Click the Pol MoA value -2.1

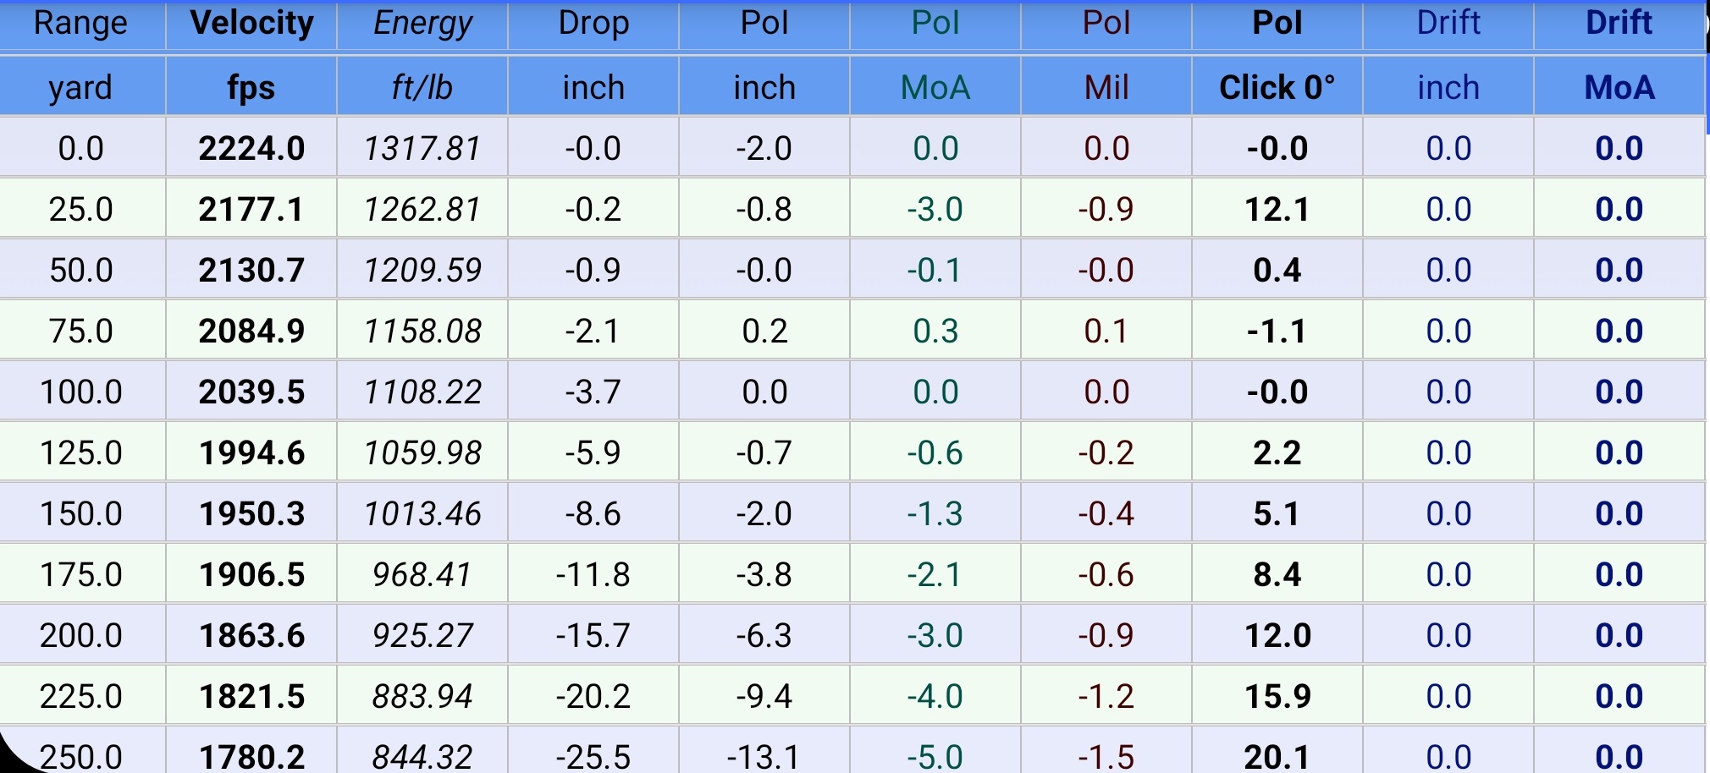point(935,575)
